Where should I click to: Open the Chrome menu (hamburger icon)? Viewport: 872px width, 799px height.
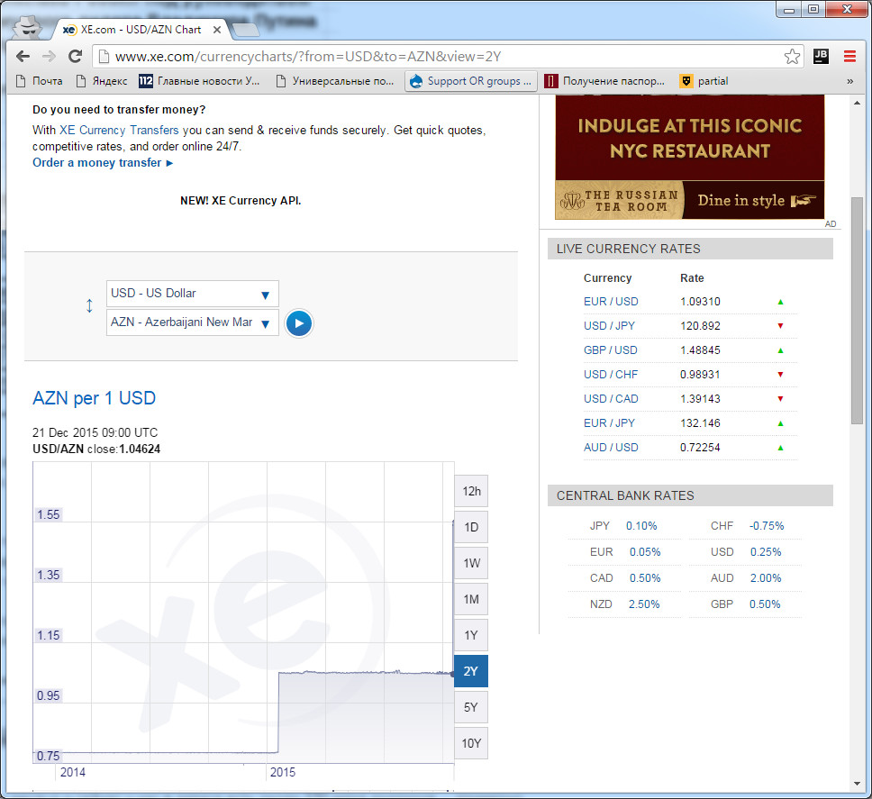click(x=849, y=56)
